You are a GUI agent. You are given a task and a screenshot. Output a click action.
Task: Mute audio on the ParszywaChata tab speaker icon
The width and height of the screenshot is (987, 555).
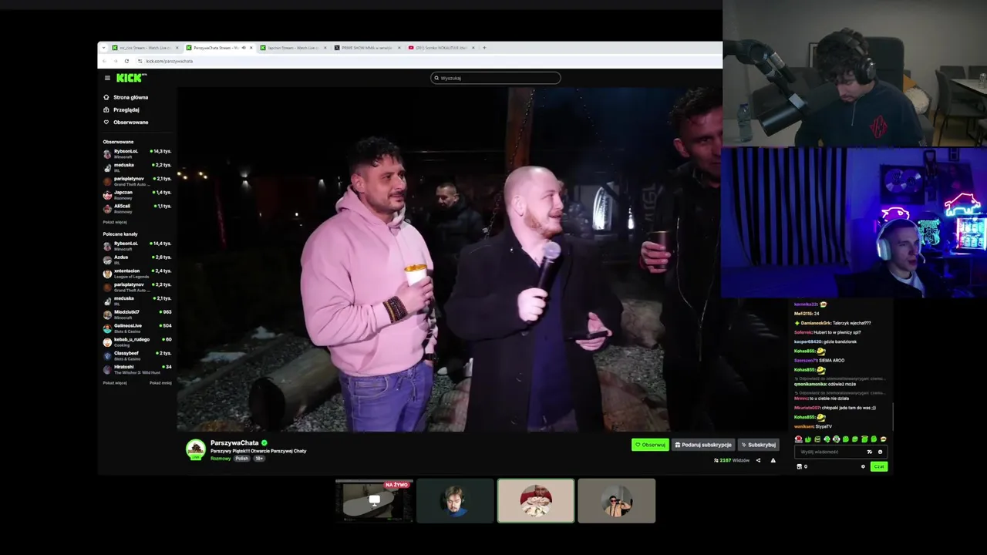244,48
